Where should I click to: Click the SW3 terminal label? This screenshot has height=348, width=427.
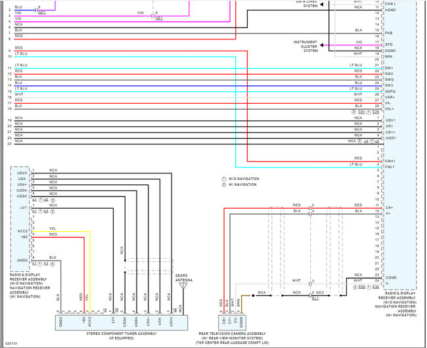click(389, 85)
